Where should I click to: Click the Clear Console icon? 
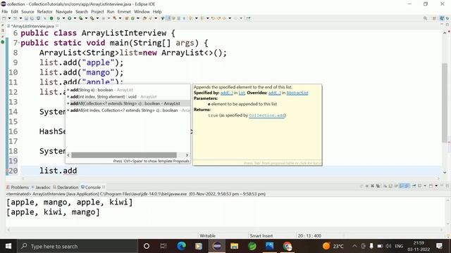pos(385,186)
